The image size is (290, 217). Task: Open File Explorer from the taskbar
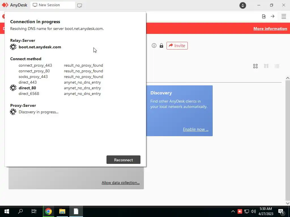pyautogui.click(x=62, y=211)
